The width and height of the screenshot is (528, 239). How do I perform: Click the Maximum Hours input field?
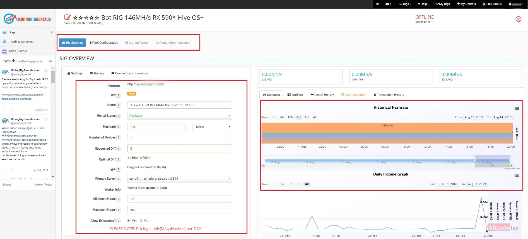point(180,210)
